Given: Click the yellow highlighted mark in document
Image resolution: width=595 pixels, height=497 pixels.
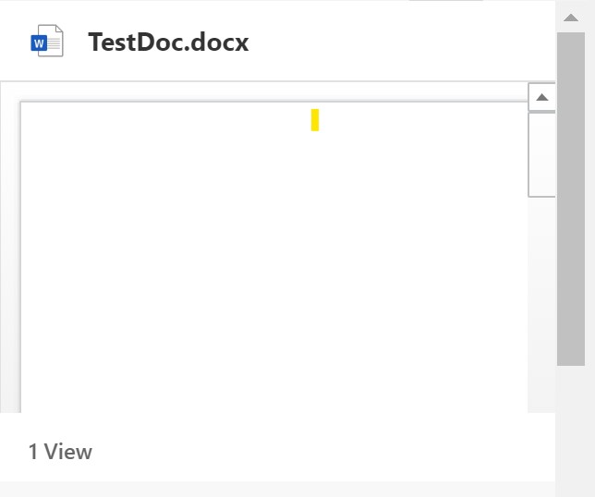Looking at the screenshot, I should pos(315,120).
